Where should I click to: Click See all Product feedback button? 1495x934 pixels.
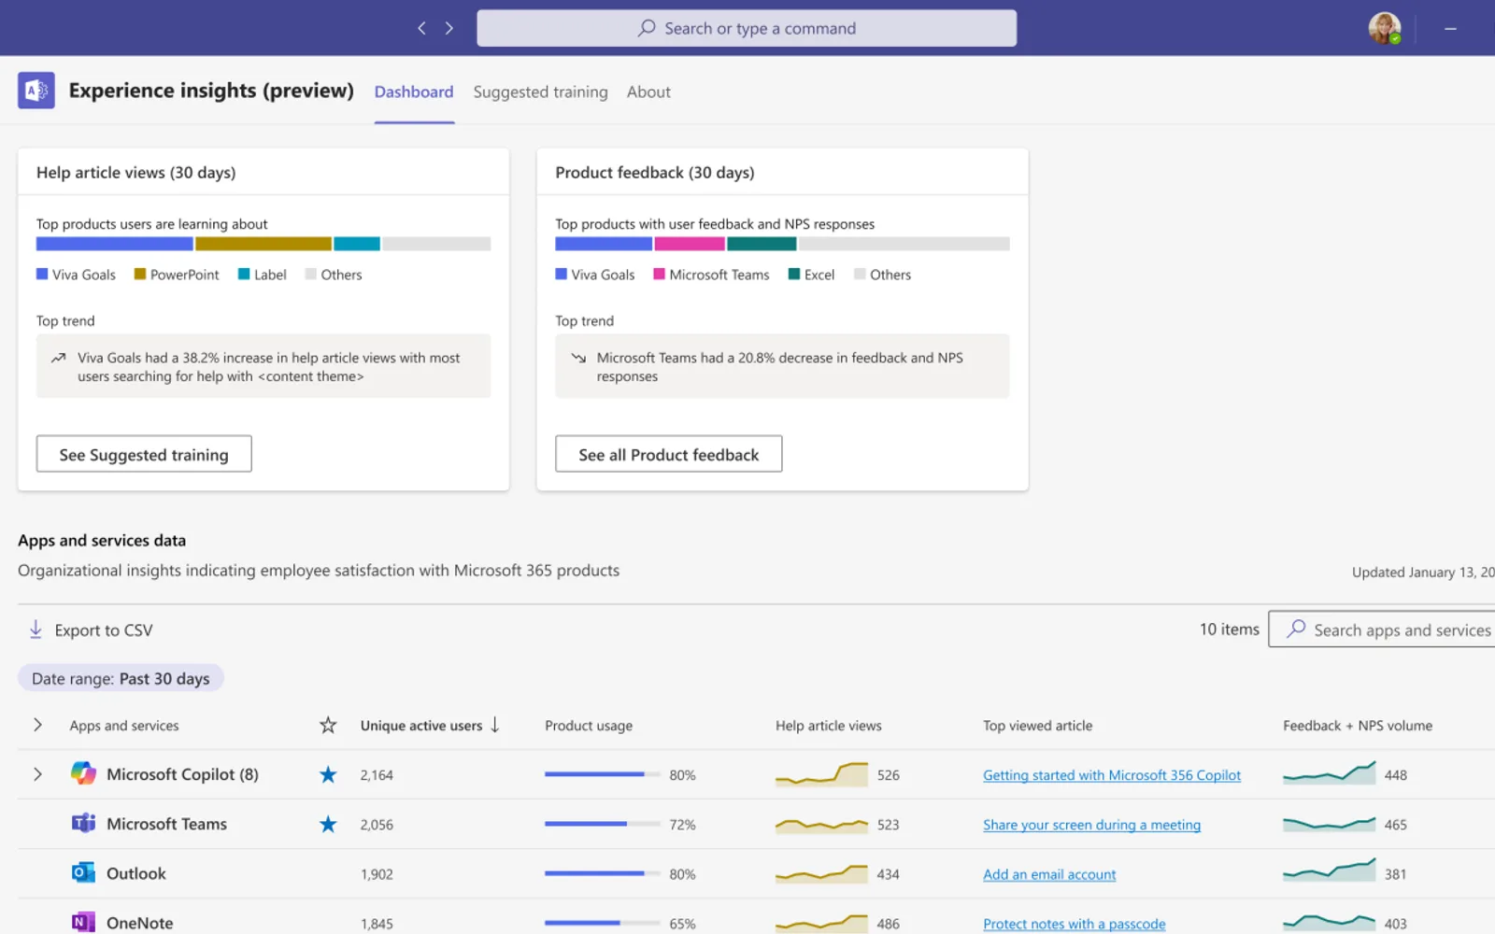coord(668,454)
